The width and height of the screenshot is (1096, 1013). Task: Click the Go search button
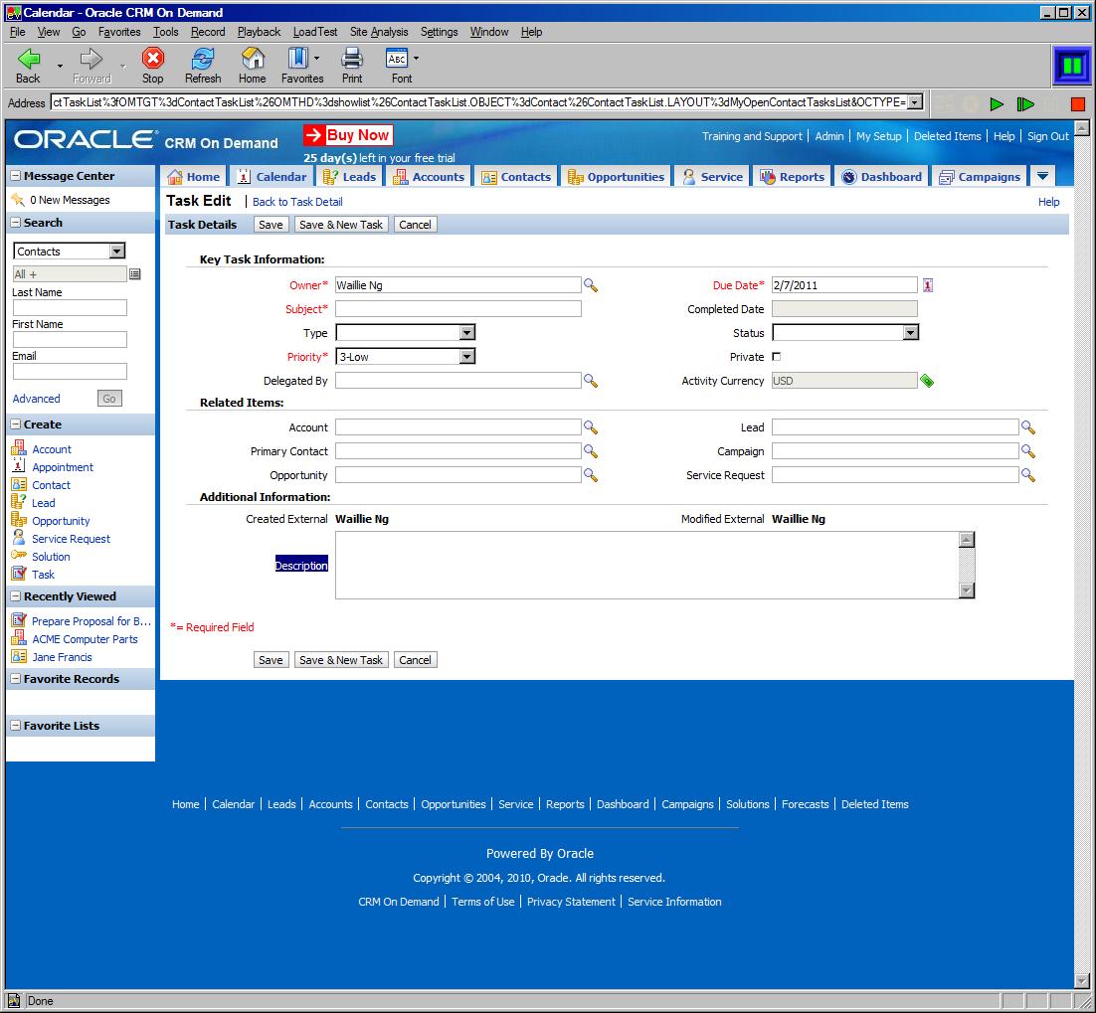(x=109, y=399)
